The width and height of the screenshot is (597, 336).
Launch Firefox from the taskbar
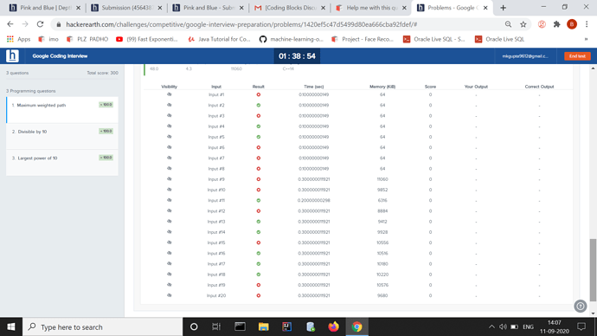coord(333,326)
